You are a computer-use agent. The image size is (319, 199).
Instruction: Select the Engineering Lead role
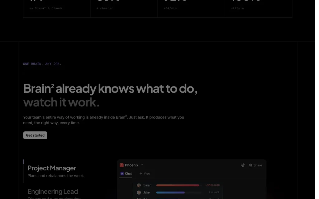(x=53, y=192)
